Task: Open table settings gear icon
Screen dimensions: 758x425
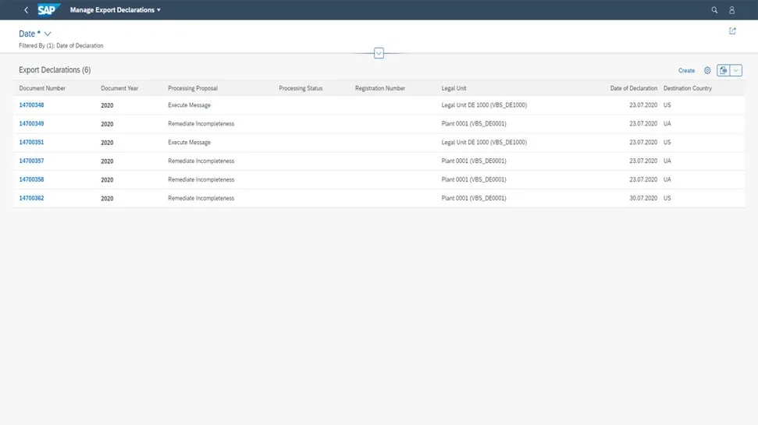Action: (707, 70)
